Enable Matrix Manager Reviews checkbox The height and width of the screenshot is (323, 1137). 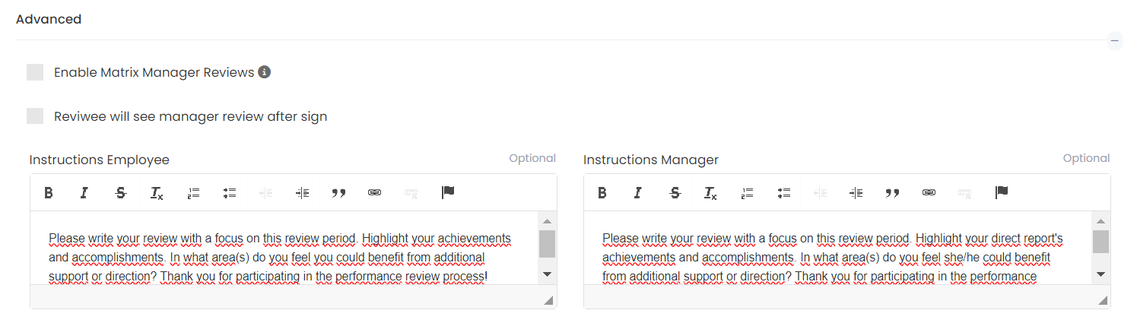pyautogui.click(x=35, y=72)
